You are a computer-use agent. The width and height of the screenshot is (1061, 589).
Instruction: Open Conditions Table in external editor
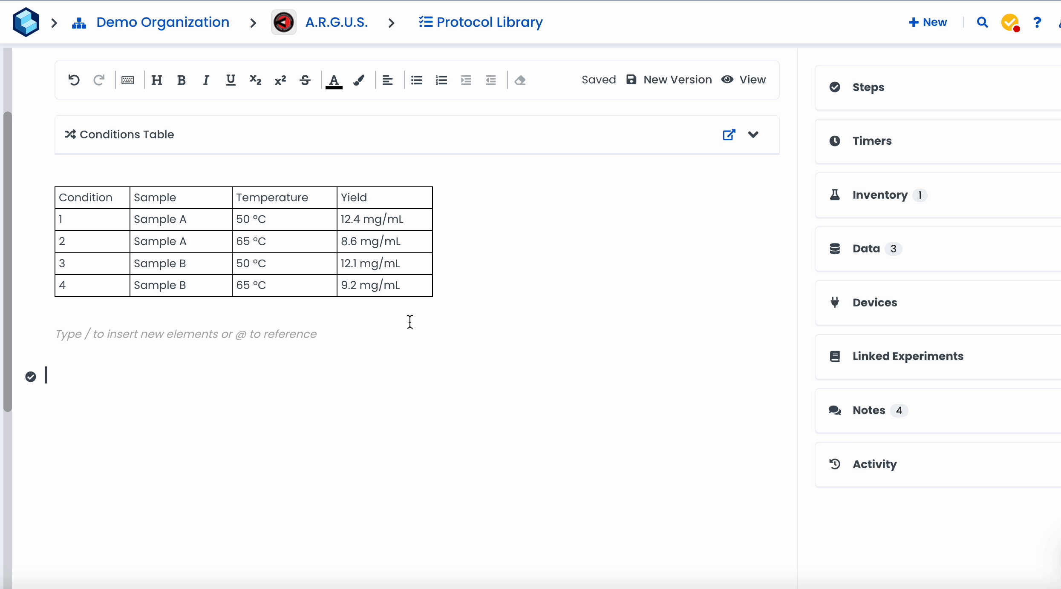729,134
